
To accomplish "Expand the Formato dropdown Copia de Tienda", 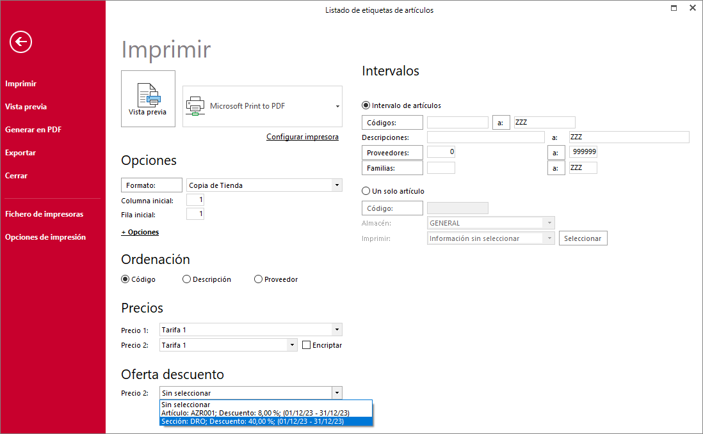I will 337,185.
